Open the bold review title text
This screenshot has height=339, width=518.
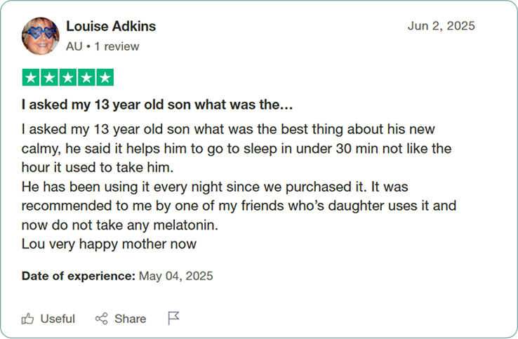157,105
